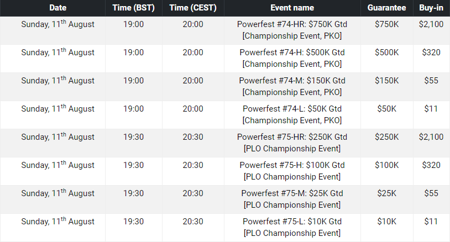
Task: Open the Powerfest #75-HR PLO Championship event
Action: point(292,143)
